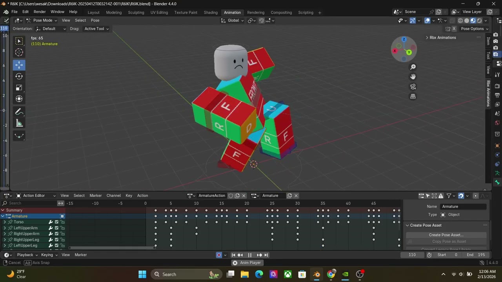Toggle the camera view icon
Screen dimensions: 502x282
tap(413, 87)
